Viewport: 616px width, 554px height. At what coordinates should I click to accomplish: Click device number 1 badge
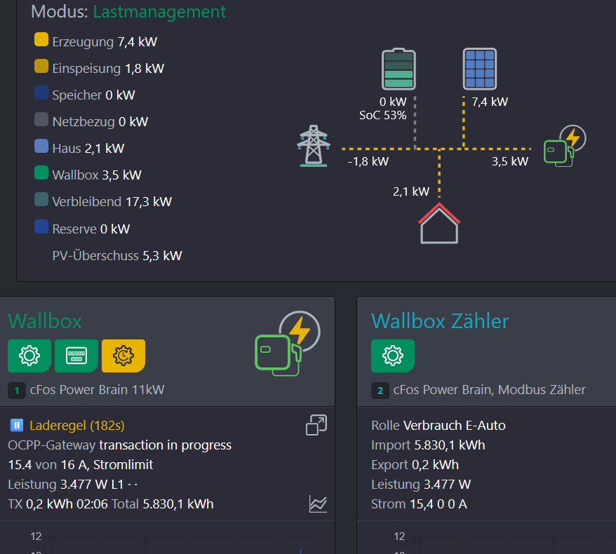pyautogui.click(x=17, y=391)
